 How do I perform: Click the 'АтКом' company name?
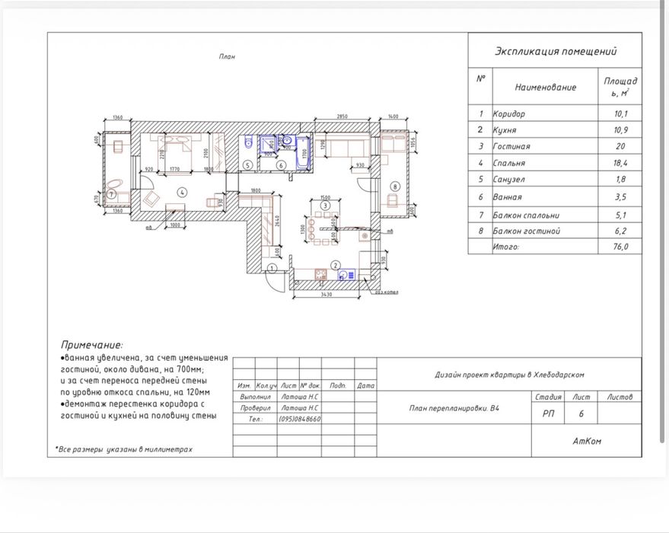(x=587, y=441)
